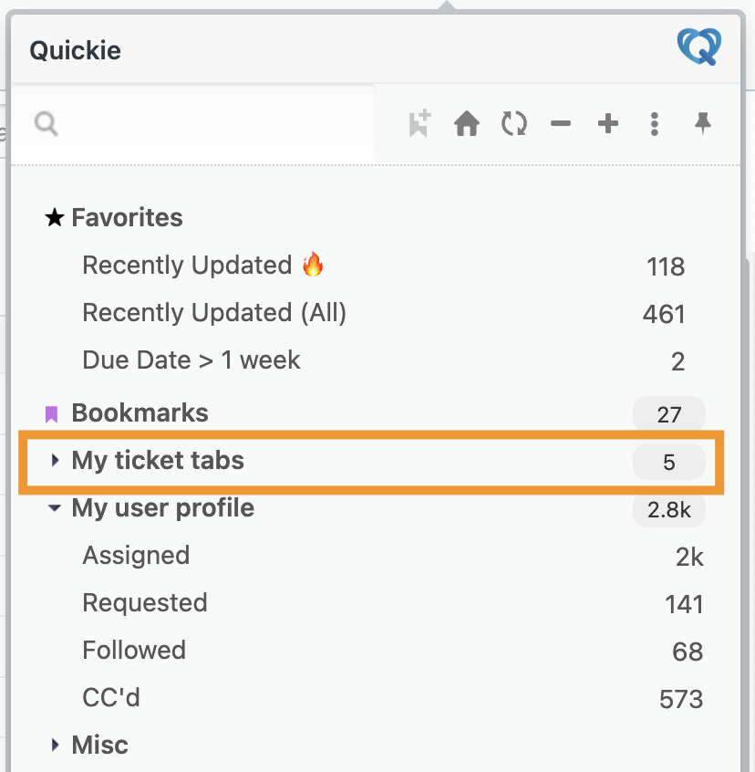Click the Quickie heart logo

pyautogui.click(x=699, y=47)
